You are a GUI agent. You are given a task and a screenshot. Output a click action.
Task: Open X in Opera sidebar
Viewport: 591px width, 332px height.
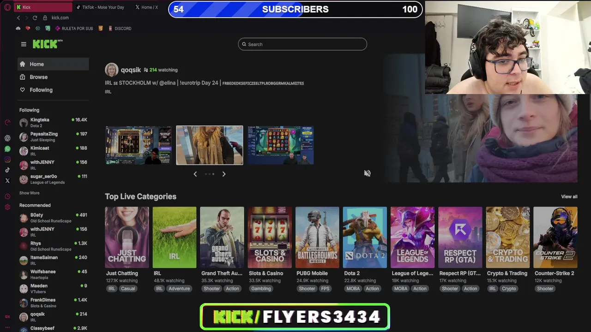(x=7, y=181)
